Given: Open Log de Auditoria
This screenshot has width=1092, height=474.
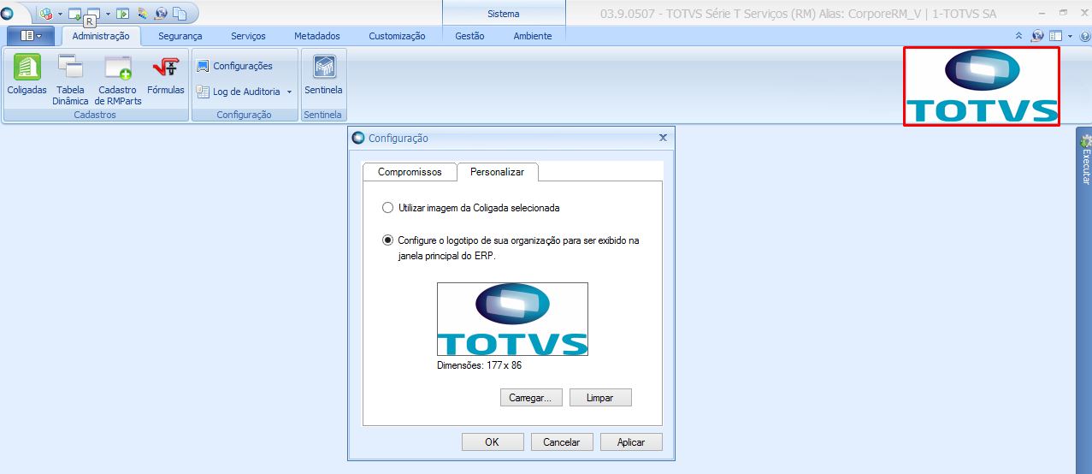Looking at the screenshot, I should click(239, 92).
